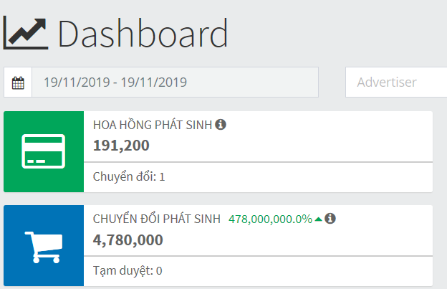Click the 191,200 commission value

(x=121, y=146)
